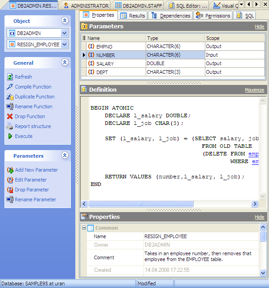This screenshot has width=269, height=288.
Task: Click the Drop Parameter icon
Action: coord(10,190)
